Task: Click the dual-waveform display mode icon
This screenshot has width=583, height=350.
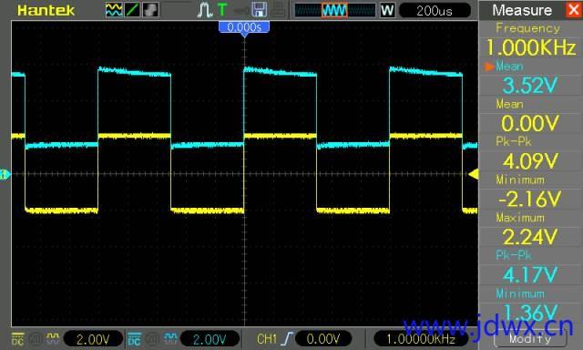Action: (x=114, y=10)
